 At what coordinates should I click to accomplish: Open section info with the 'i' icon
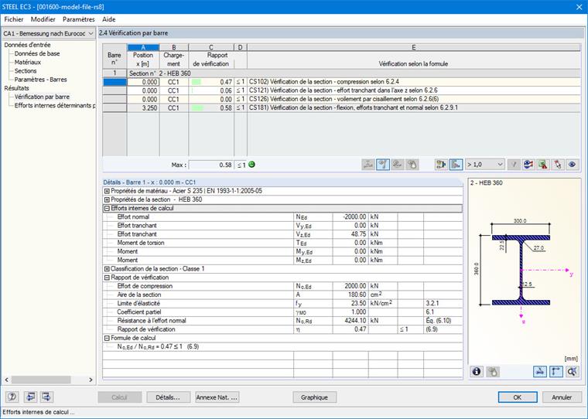tap(477, 371)
